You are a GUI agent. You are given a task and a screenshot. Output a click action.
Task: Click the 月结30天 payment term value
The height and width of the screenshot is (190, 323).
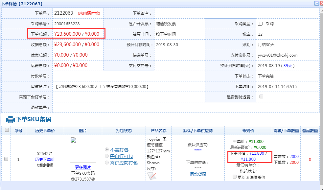[x=266, y=45]
